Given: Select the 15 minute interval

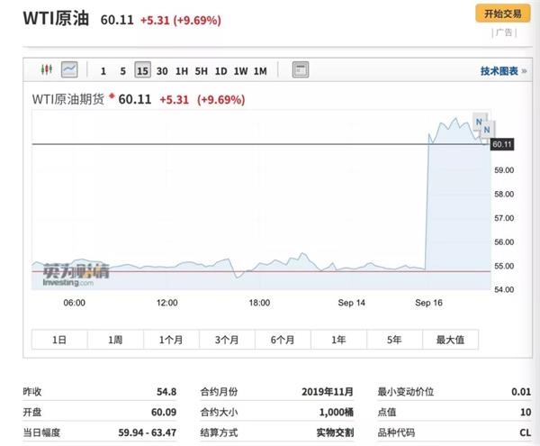Looking at the screenshot, I should 142,70.
